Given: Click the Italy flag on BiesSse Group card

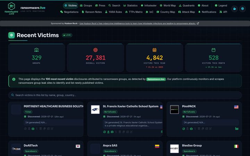Looking at the screenshot, I should (236, 146).
